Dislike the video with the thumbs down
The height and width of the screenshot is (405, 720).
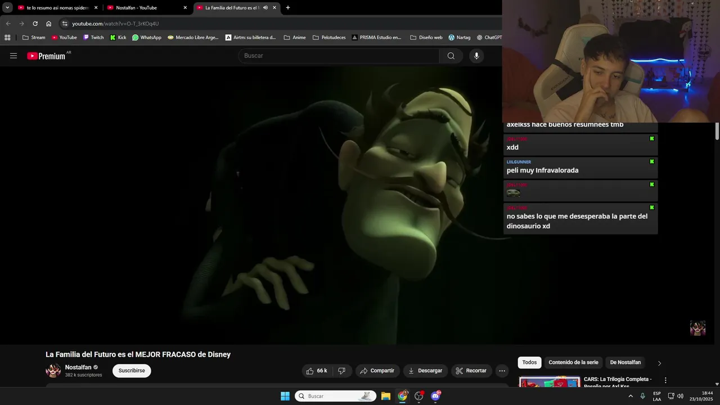(x=341, y=371)
